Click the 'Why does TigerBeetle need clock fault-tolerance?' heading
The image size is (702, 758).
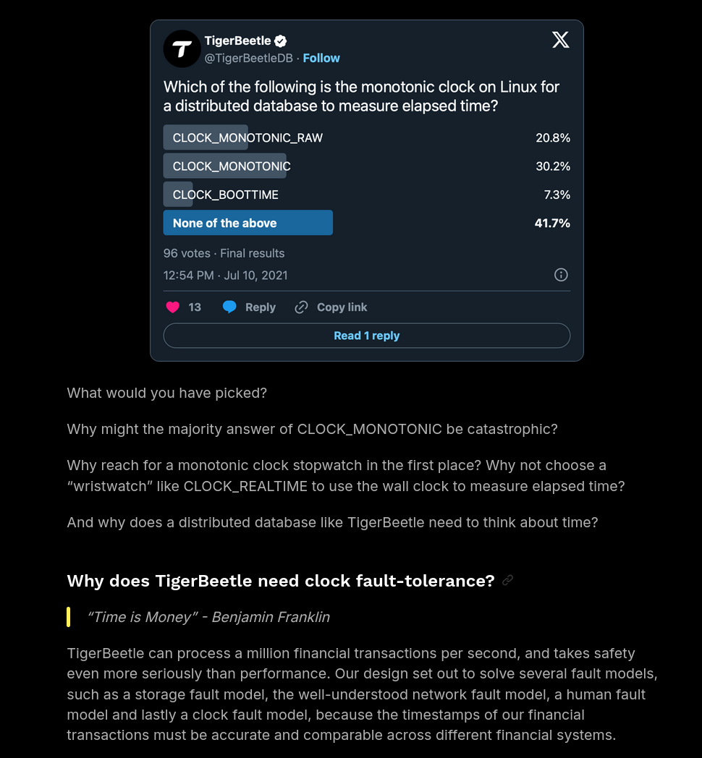[280, 581]
